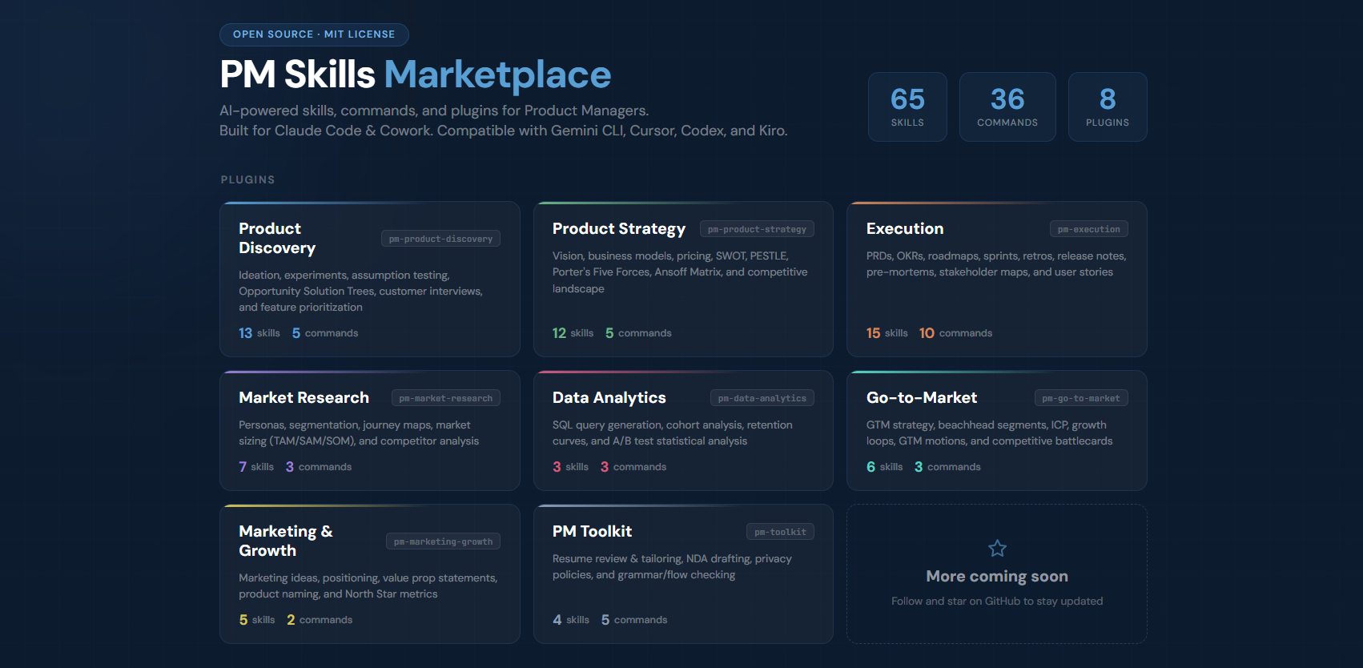Click 5 commands count in PM Toolkit

tap(634, 620)
